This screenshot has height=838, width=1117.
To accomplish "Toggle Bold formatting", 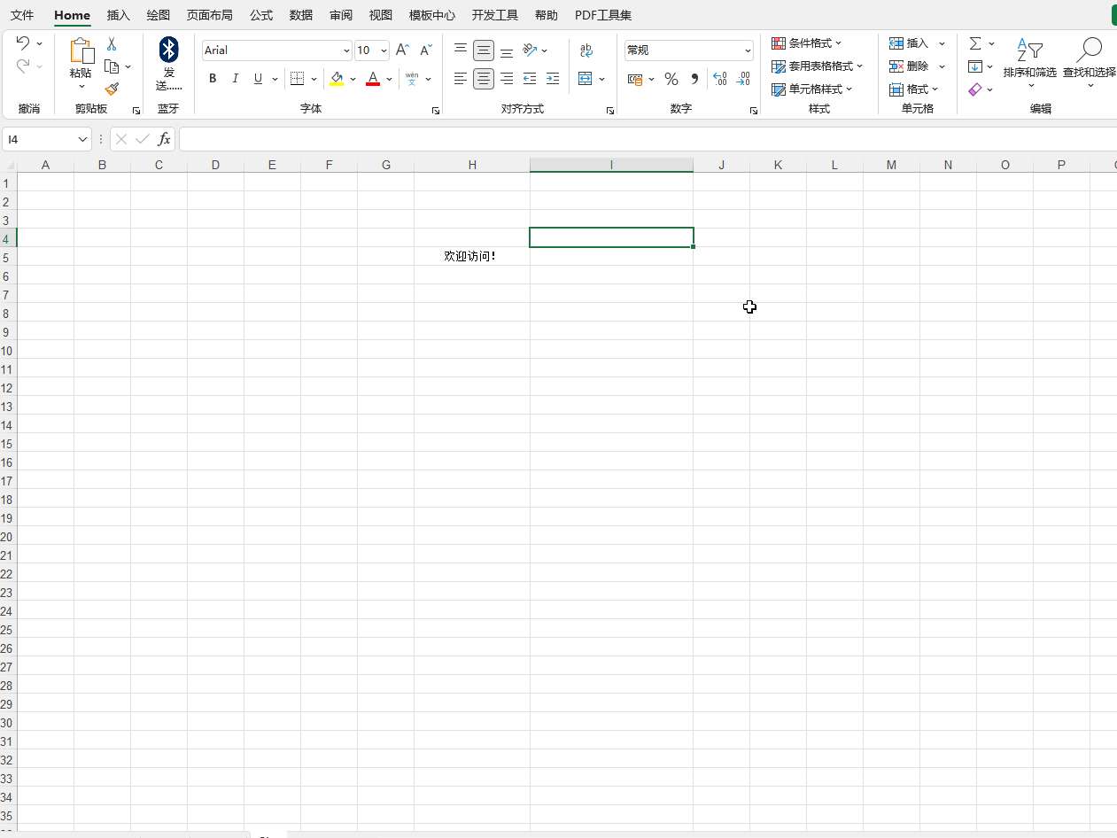I will pyautogui.click(x=213, y=79).
